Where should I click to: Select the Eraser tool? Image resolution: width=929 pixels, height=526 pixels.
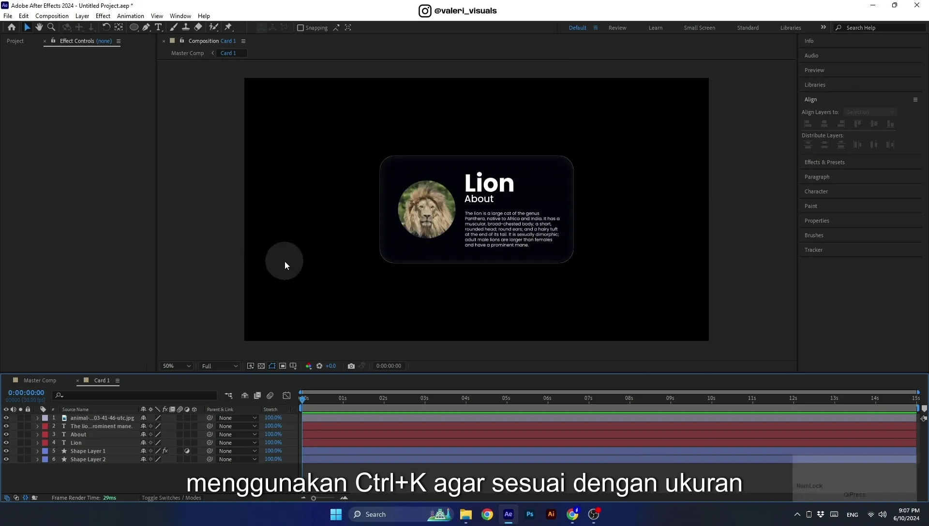198,28
